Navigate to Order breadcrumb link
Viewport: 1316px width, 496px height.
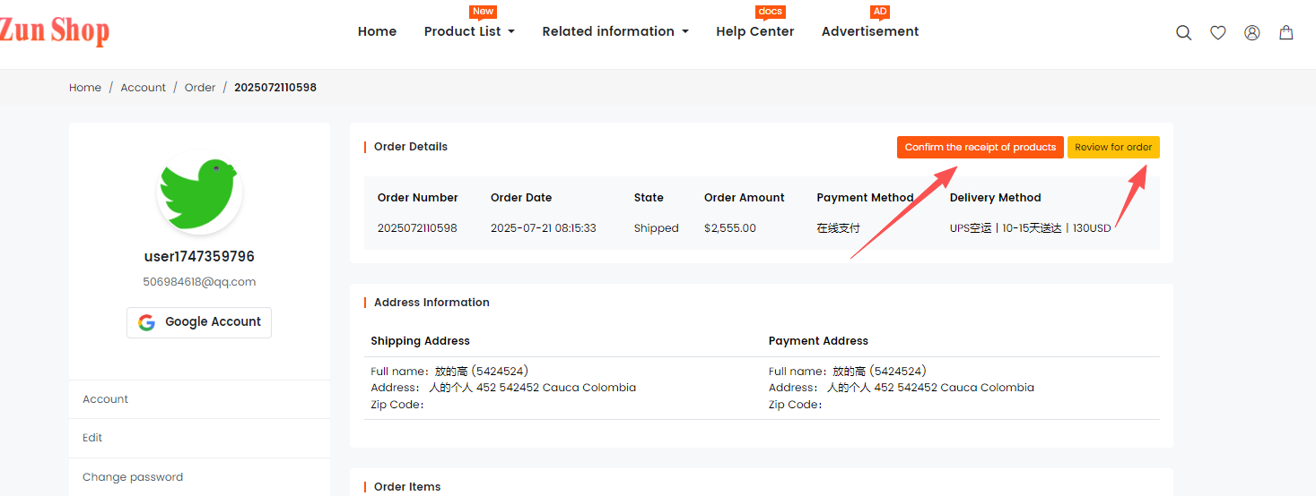200,88
